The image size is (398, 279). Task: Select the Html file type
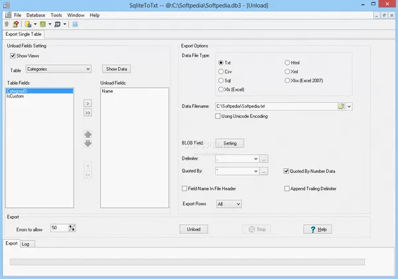287,63
